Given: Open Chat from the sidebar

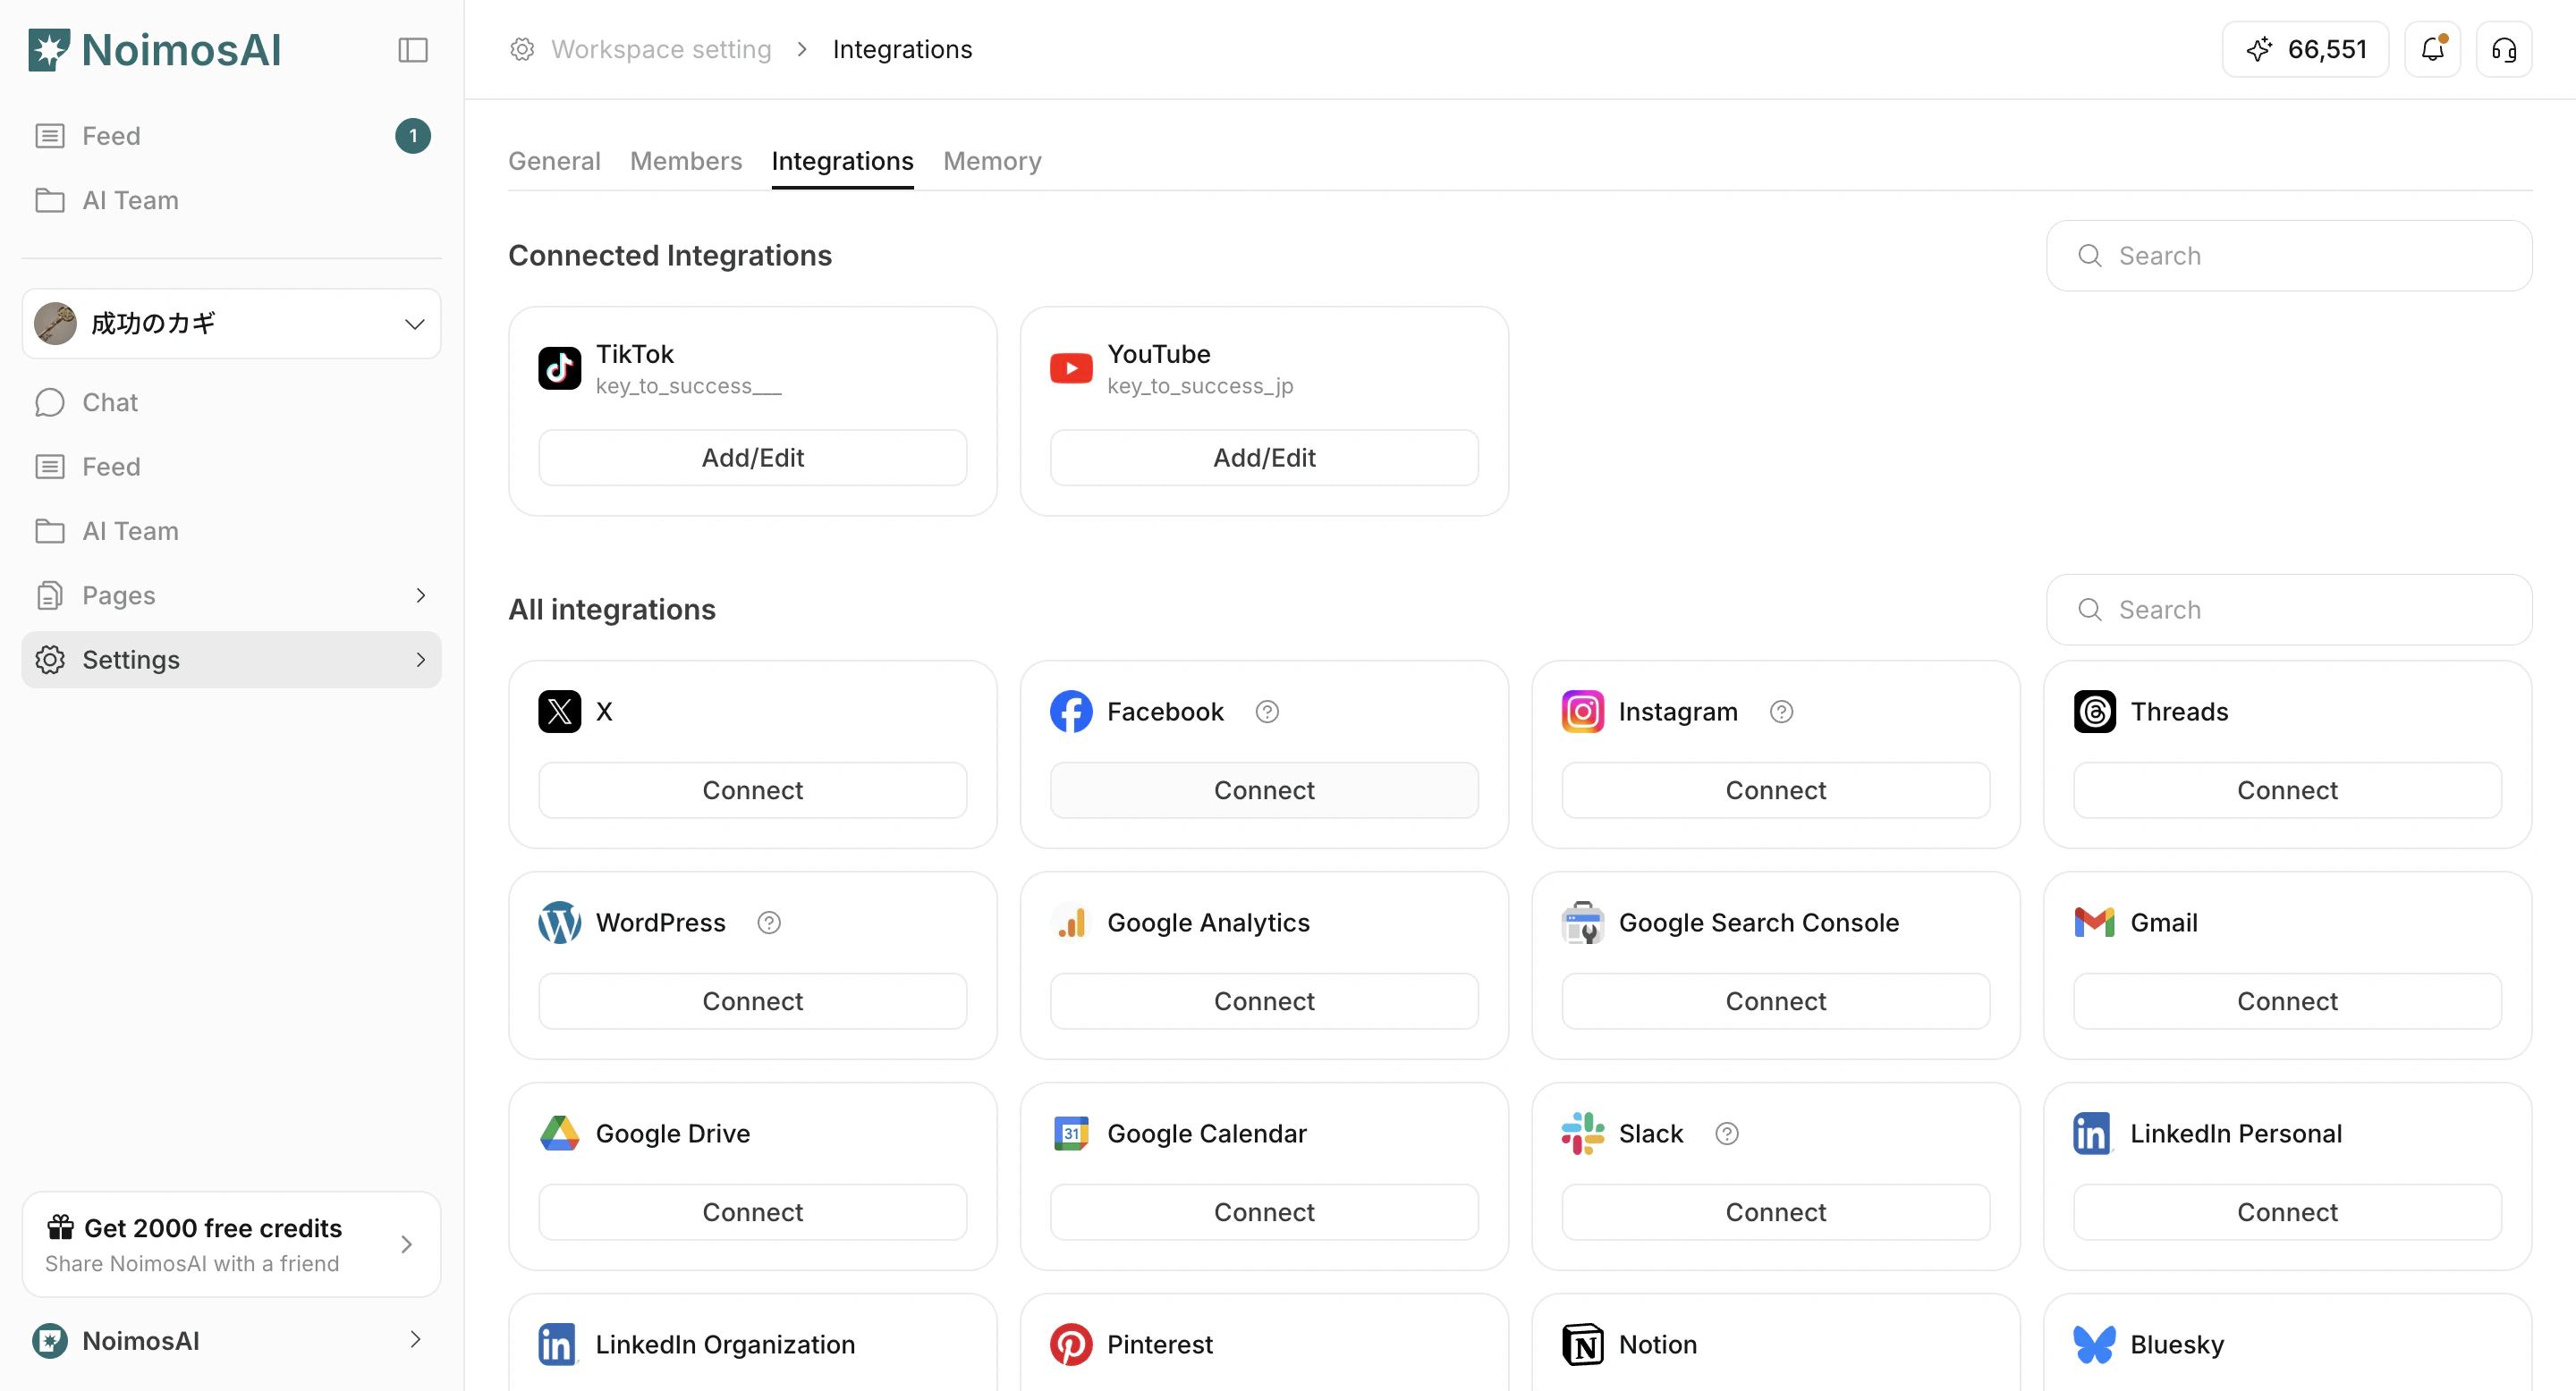Looking at the screenshot, I should tap(110, 401).
